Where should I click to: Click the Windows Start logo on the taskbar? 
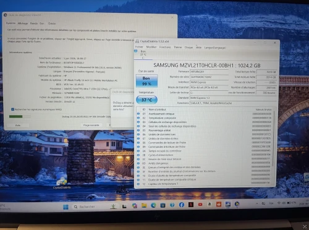(66, 207)
